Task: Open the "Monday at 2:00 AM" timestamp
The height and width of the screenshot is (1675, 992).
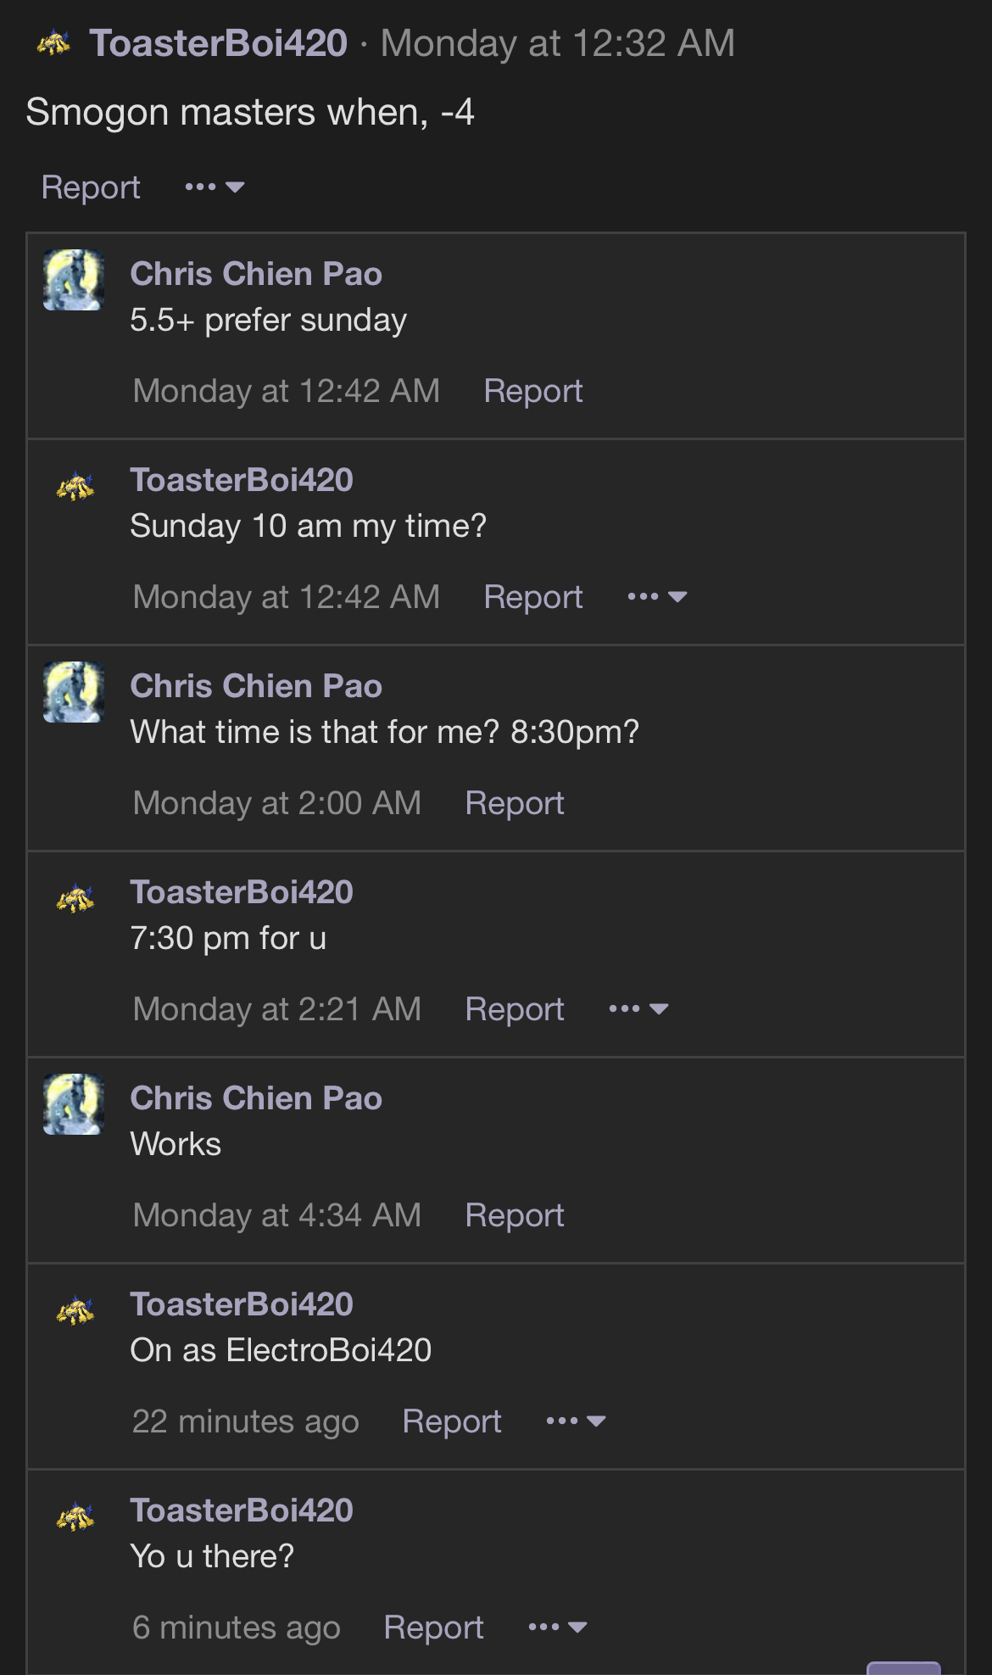Action: click(x=277, y=803)
